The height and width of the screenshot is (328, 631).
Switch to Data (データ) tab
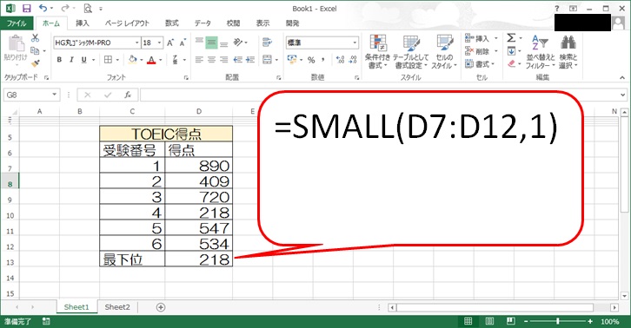(x=203, y=23)
